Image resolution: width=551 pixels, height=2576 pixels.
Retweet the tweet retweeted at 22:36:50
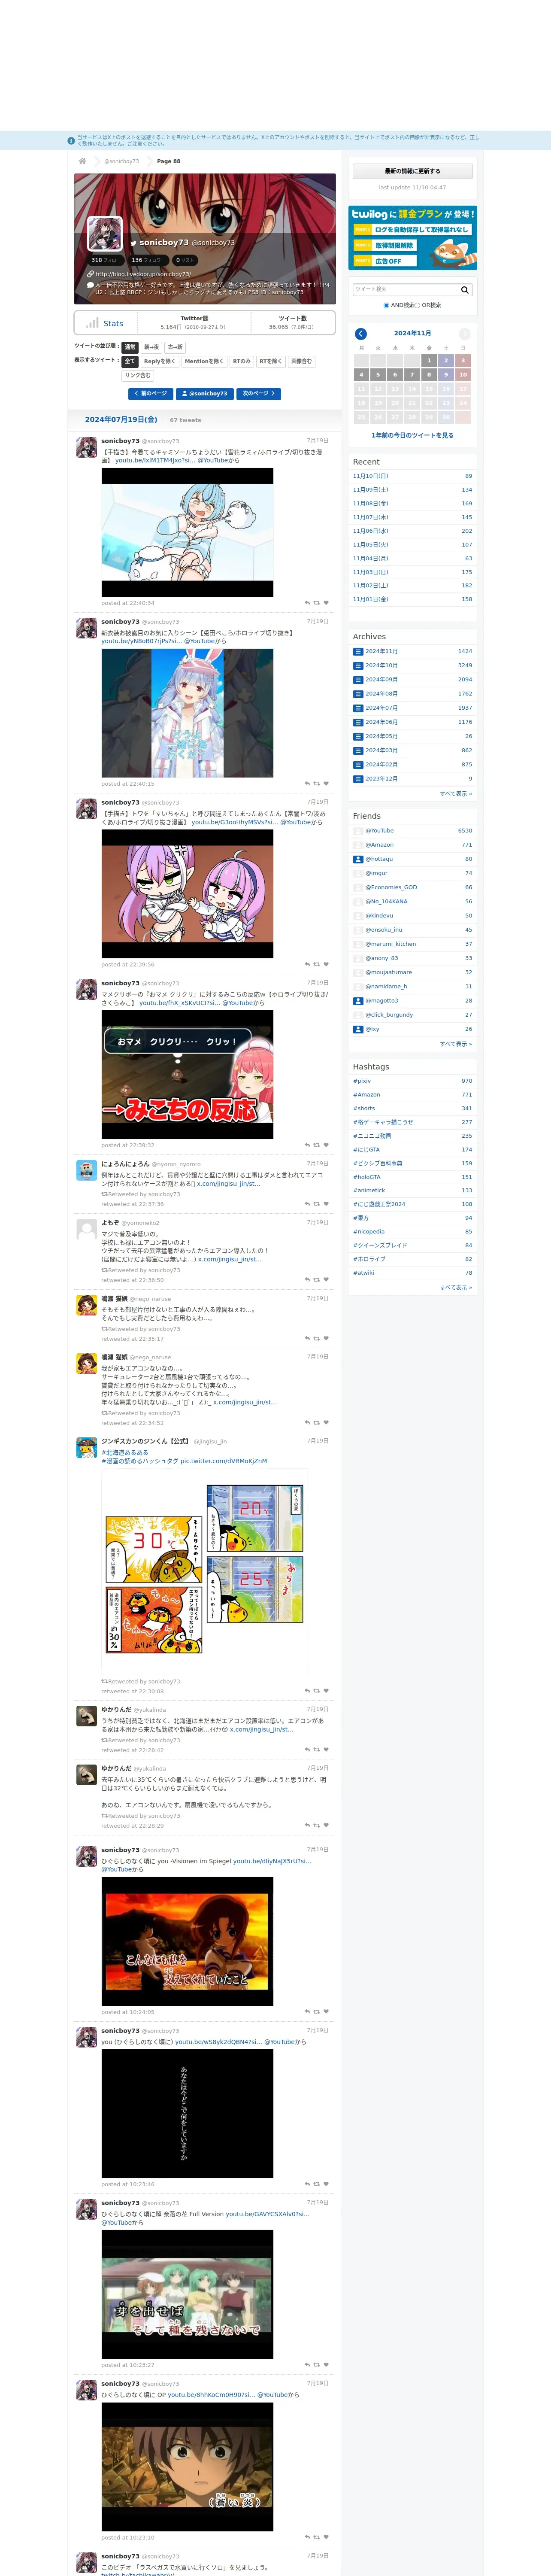[x=317, y=1280]
